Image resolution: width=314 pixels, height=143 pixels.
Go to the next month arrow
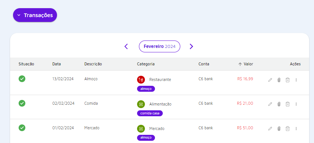tap(191, 46)
